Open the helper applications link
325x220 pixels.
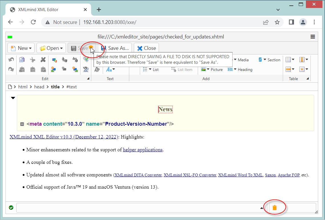coord(143,150)
